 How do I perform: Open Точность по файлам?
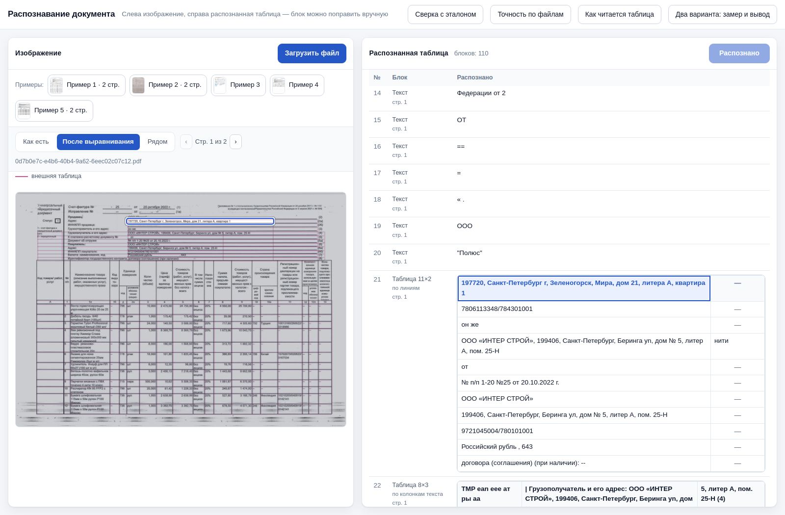[530, 14]
